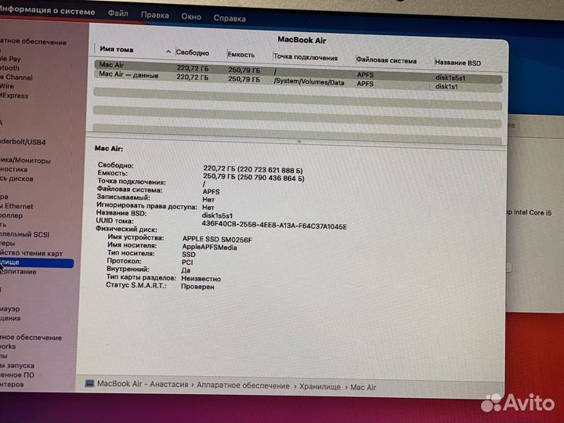
Task: Open the Окно menu
Action: tap(191, 16)
